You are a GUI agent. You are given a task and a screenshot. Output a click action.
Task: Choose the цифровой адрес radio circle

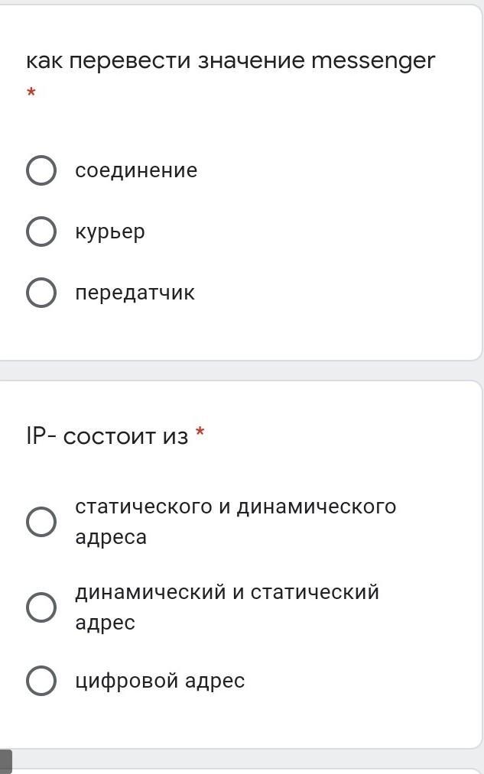coord(41,681)
